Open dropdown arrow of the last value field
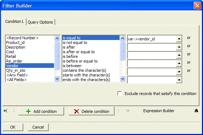The height and width of the screenshot is (135, 203). coord(179,80)
